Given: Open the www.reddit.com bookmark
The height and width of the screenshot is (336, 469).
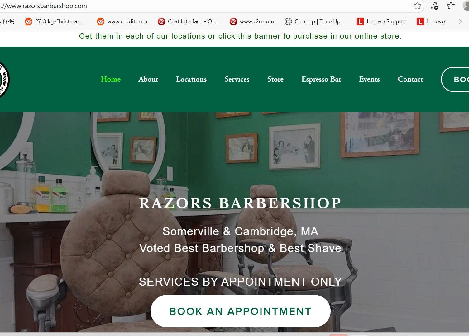Looking at the screenshot, I should (122, 21).
